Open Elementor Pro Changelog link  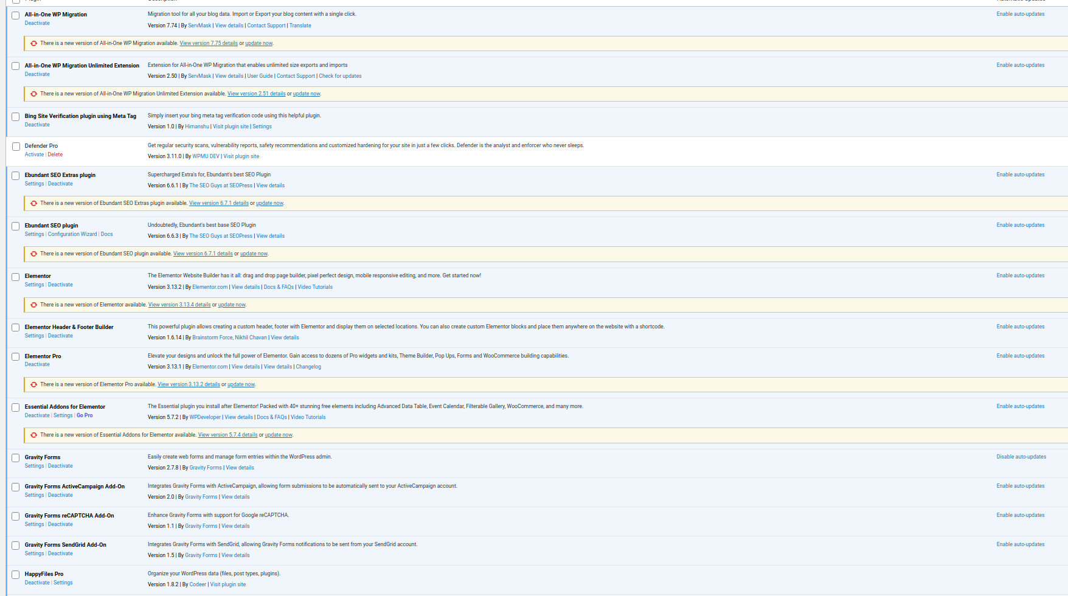click(308, 367)
